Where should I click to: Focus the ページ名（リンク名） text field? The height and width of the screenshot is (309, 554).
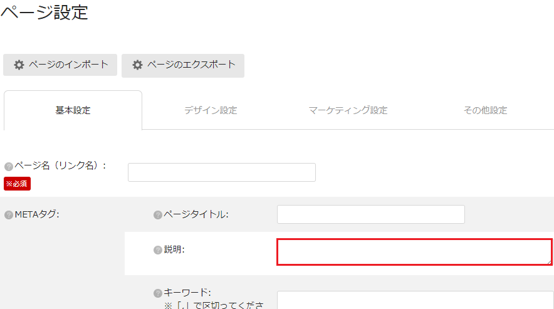click(x=222, y=172)
